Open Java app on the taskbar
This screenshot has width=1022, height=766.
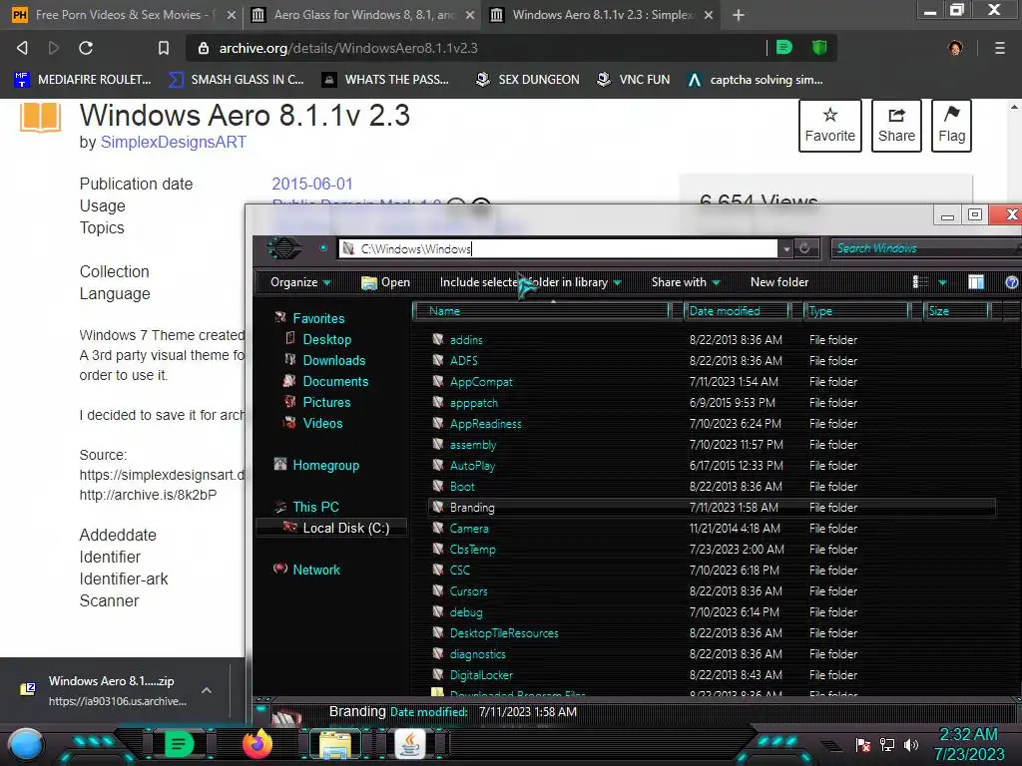click(410, 744)
